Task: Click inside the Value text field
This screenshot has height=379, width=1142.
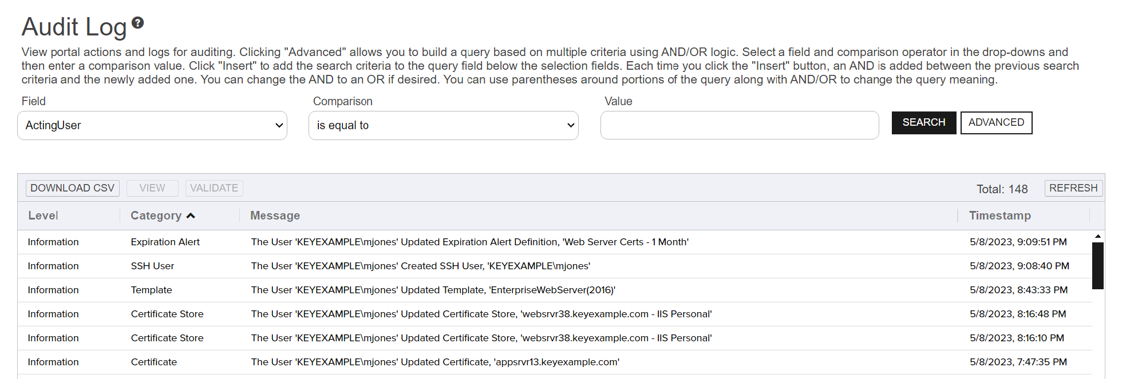Action: tap(739, 125)
